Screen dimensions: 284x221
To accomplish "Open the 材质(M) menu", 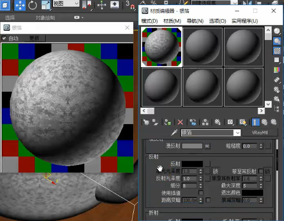I will [x=172, y=21].
